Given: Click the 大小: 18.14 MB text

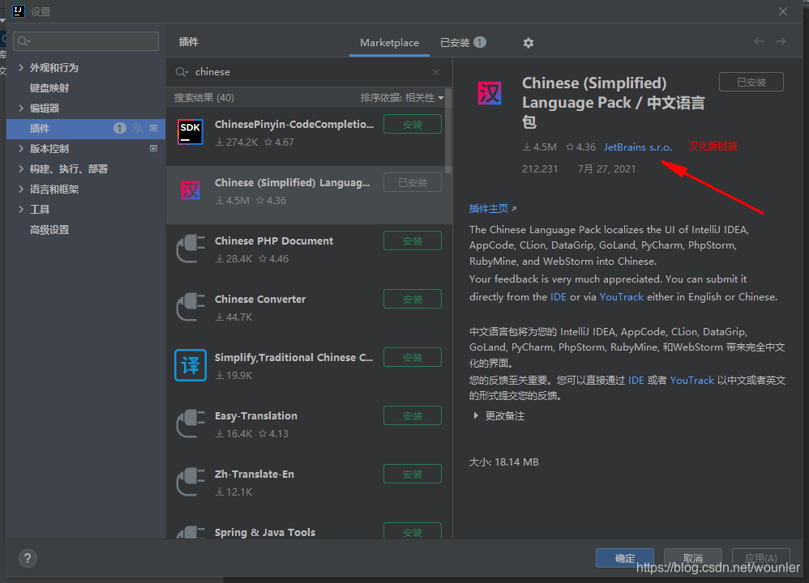Looking at the screenshot, I should (503, 462).
